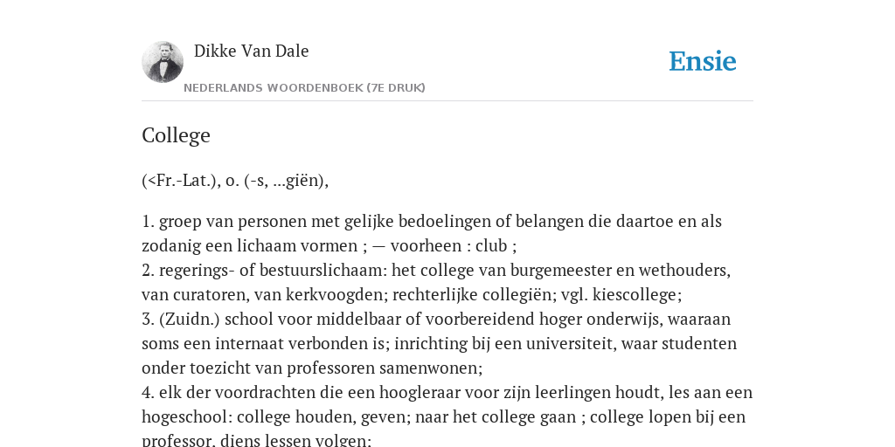Click the phrase 'college lopen bij een'
Screen dimensions: 895x447
667,417
